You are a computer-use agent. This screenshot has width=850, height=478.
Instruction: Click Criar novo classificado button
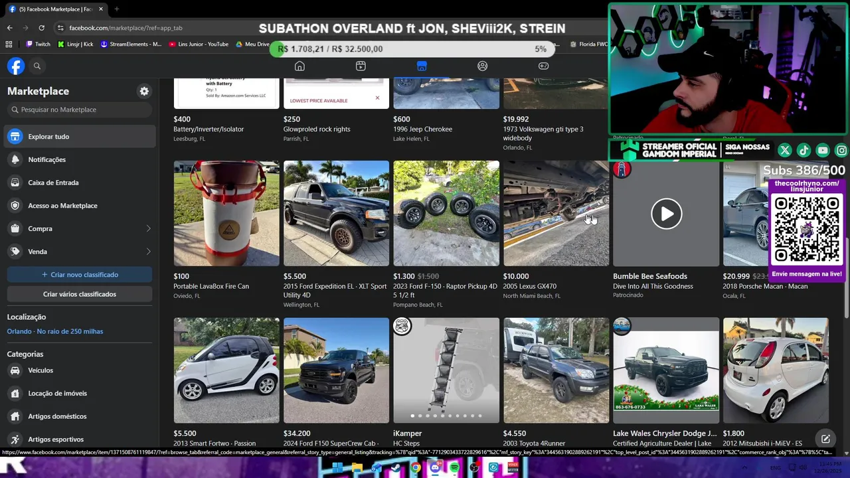80,275
